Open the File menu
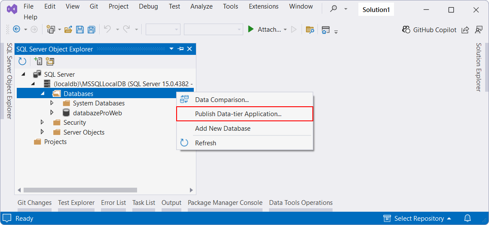This screenshot has height=225, width=489. (29, 6)
